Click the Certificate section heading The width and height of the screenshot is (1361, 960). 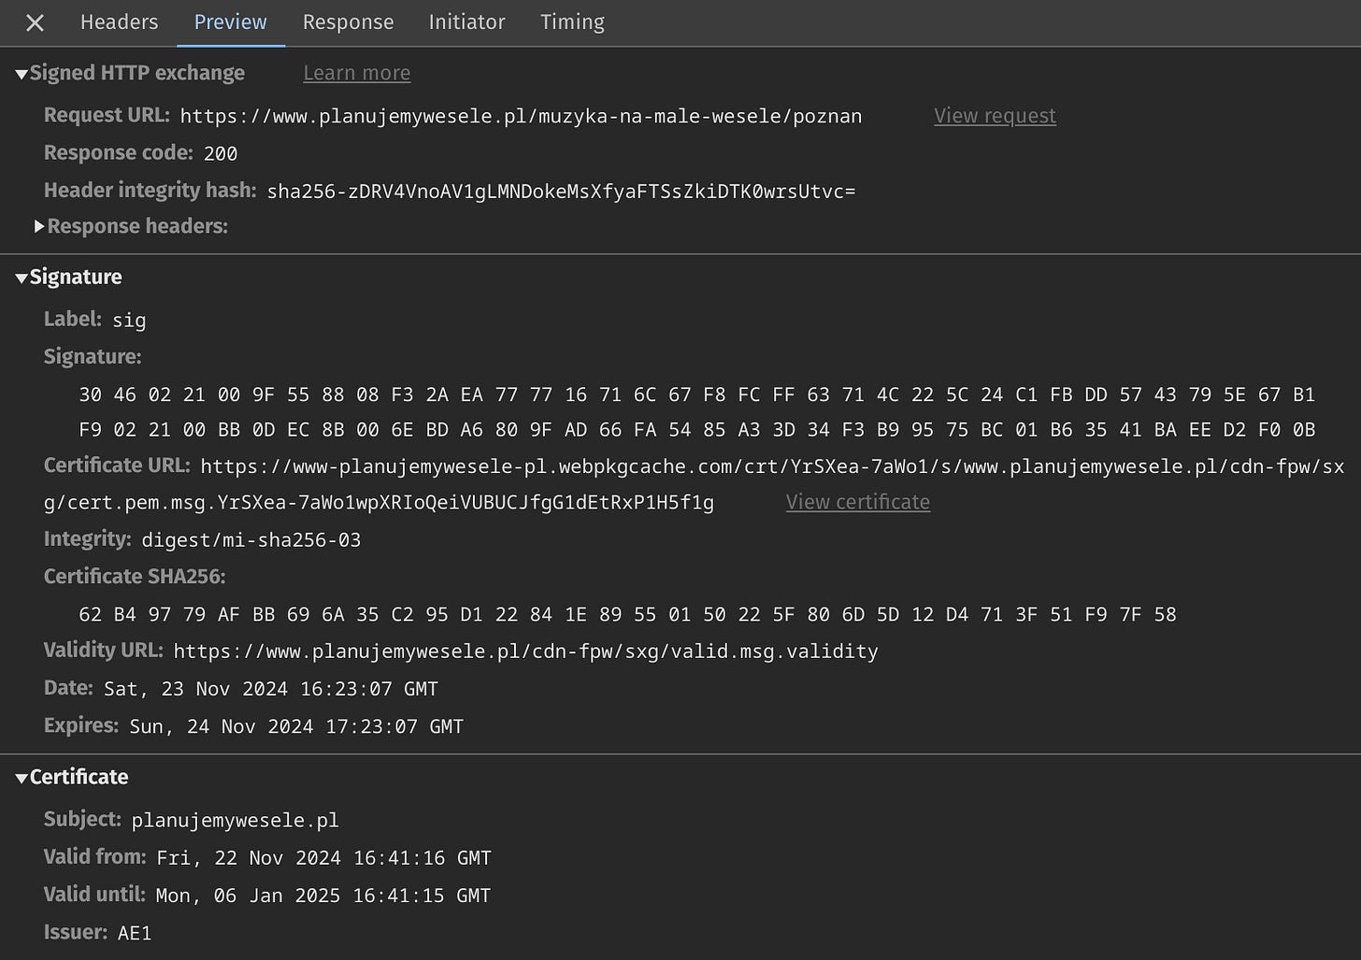click(79, 778)
